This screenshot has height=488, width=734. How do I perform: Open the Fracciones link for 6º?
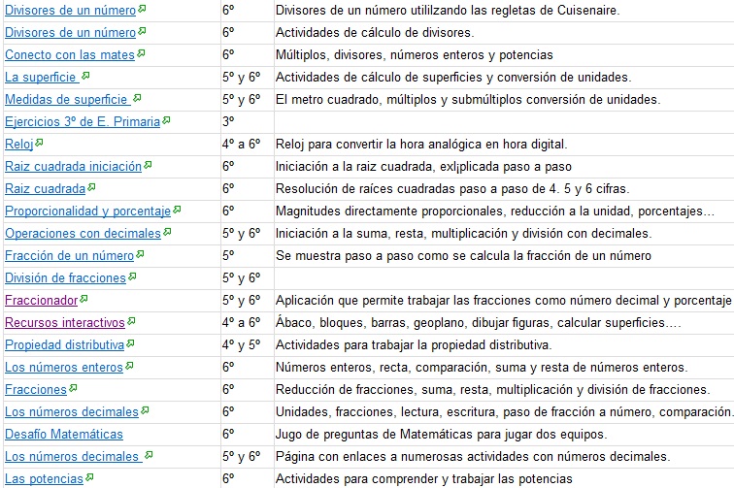(36, 390)
